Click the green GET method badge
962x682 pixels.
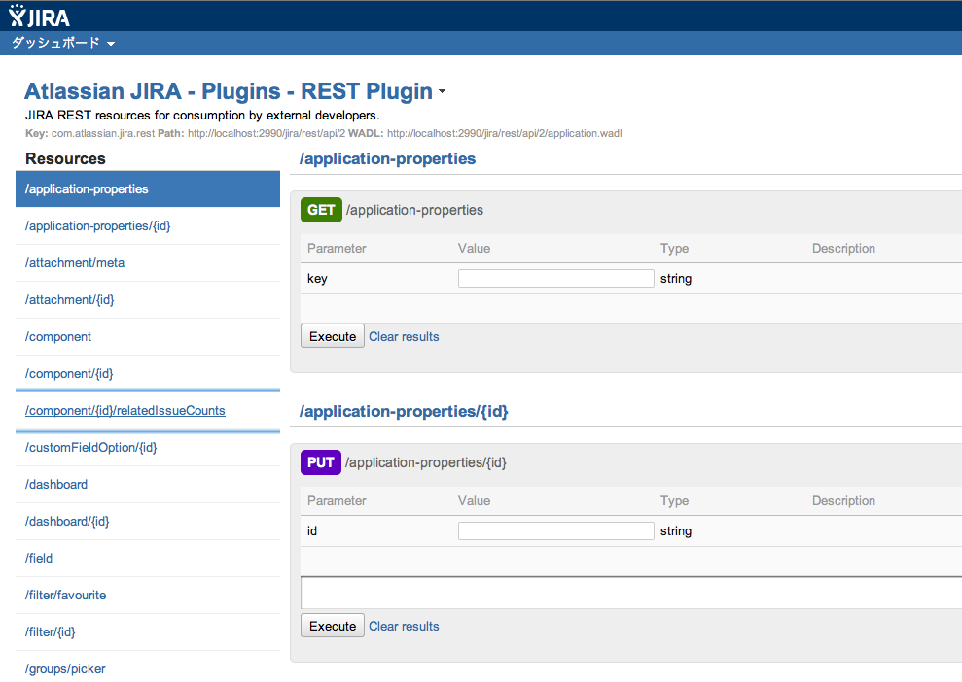coord(321,210)
